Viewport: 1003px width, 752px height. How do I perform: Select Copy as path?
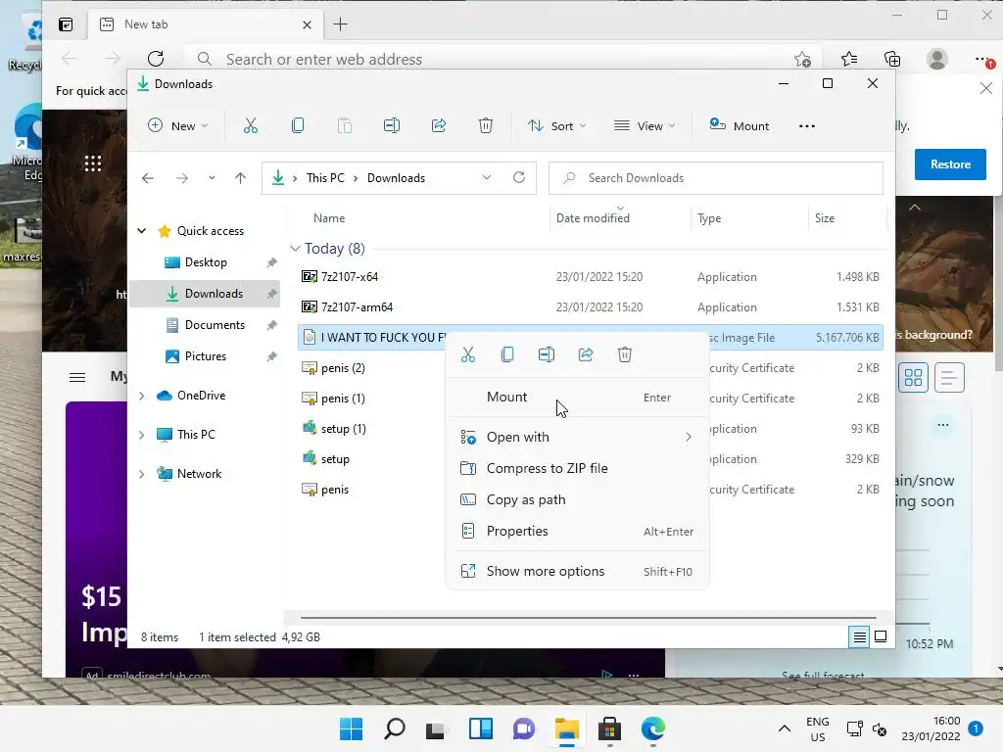(577, 499)
